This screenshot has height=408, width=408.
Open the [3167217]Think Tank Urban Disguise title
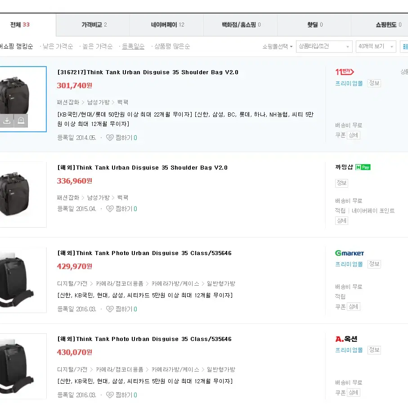[148, 72]
